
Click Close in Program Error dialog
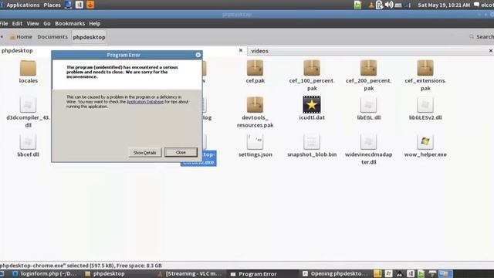click(x=181, y=152)
